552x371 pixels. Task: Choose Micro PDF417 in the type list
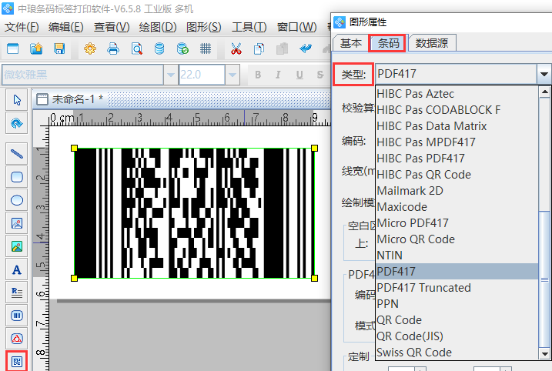(412, 223)
